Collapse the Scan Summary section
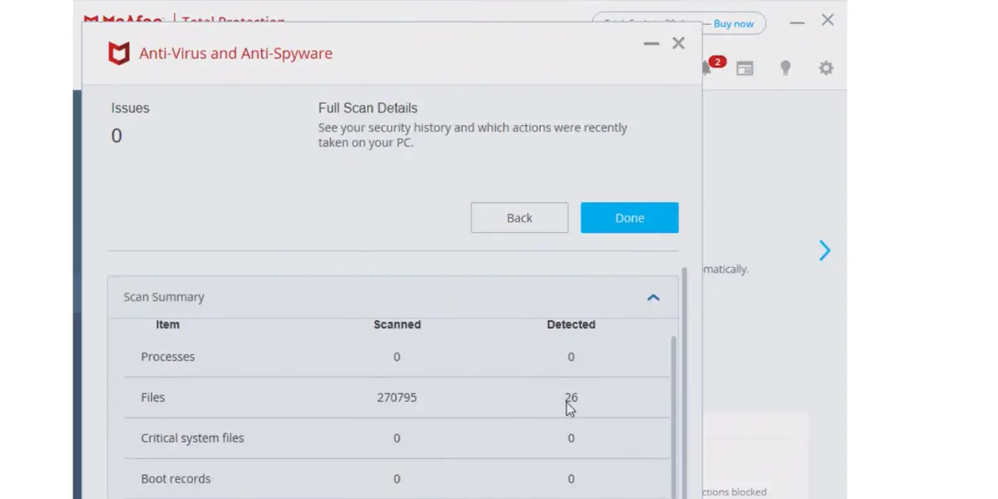Viewport: 998px width, 499px height. (x=654, y=297)
